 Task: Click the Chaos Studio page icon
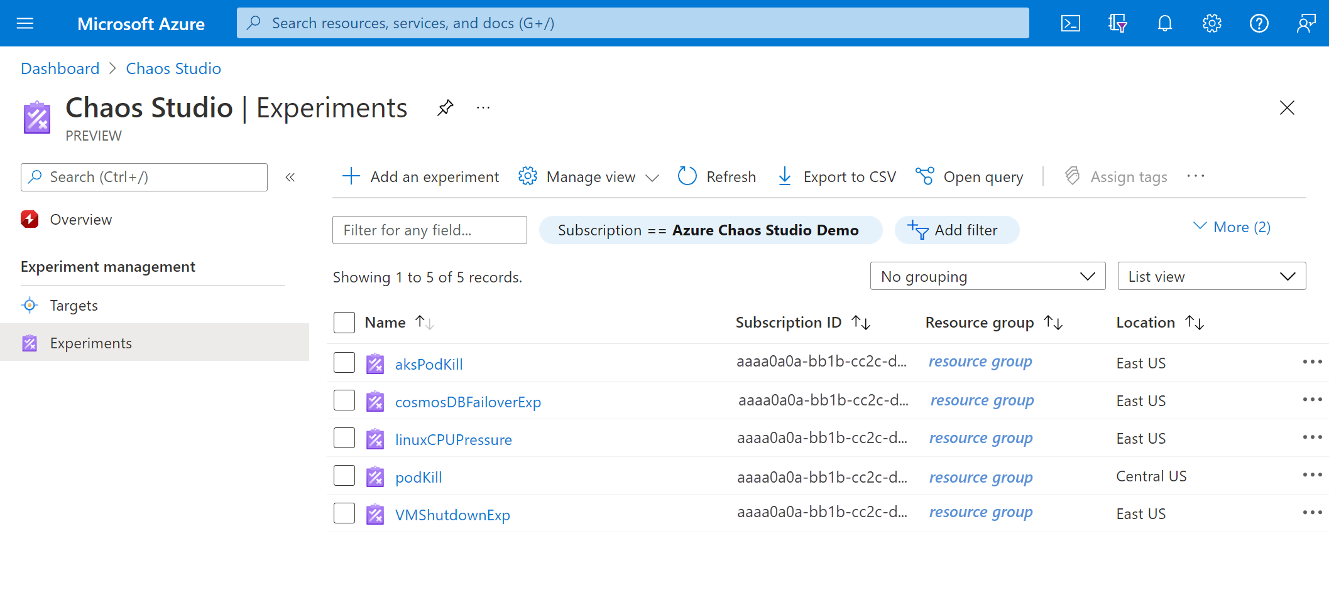click(36, 117)
